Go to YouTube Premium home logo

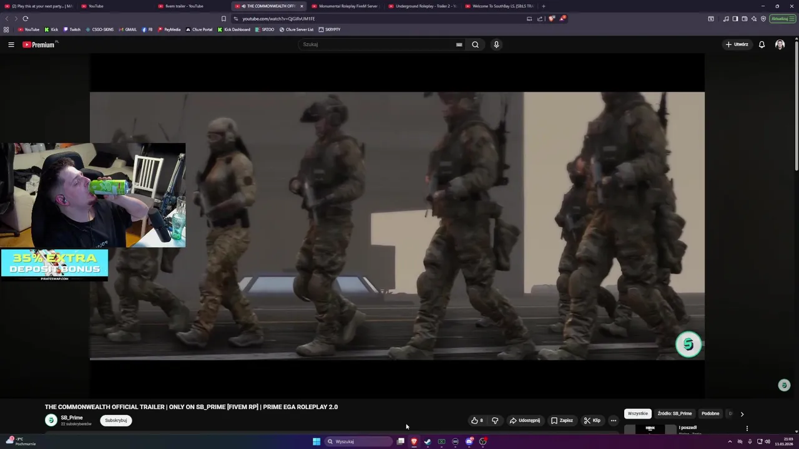(39, 44)
